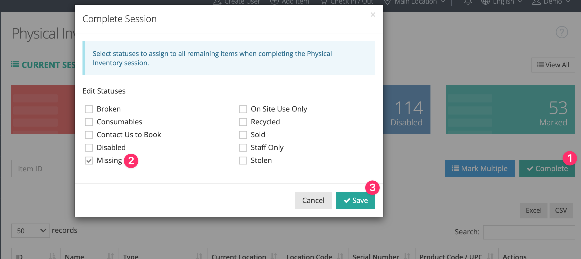581x259 pixels.
Task: Open the Main Location dropdown
Action: pyautogui.click(x=415, y=2)
